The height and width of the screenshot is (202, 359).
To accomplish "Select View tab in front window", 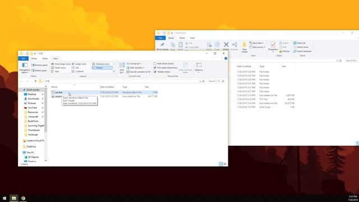I will click(56, 58).
